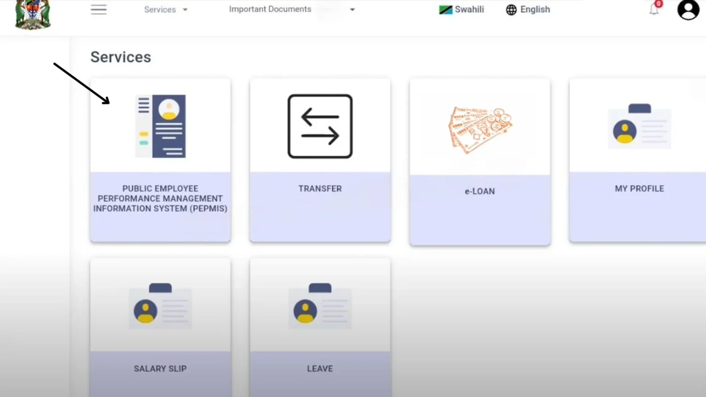Viewport: 706px width, 397px height.
Task: Open the Transfer service icon
Action: click(x=320, y=126)
